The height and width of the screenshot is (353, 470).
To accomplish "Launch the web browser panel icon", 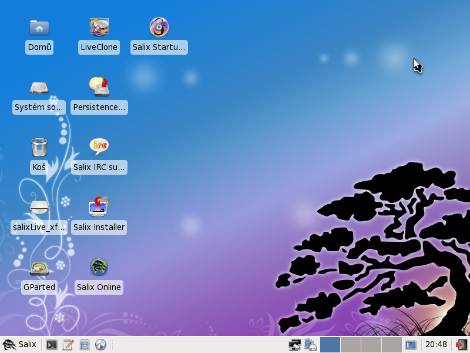I will [x=100, y=345].
